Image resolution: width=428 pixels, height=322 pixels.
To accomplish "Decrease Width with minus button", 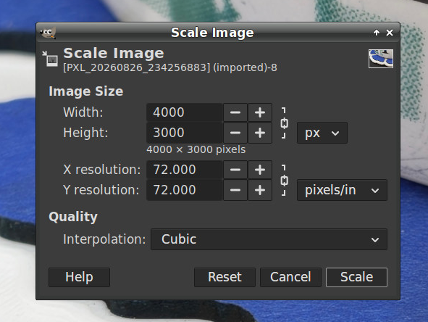I will click(235, 112).
